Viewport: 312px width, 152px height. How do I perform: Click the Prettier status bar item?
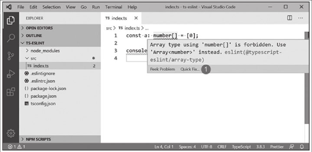click(277, 147)
